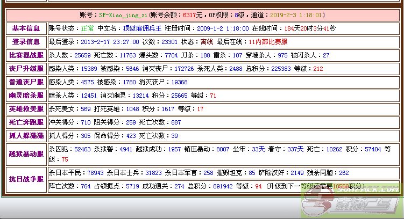Click the 幽灵暗杀服 server label
This screenshot has width=404, height=219.
(25, 95)
